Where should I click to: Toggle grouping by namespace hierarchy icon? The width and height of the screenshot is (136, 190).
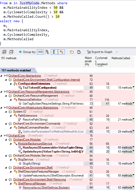[47, 52]
